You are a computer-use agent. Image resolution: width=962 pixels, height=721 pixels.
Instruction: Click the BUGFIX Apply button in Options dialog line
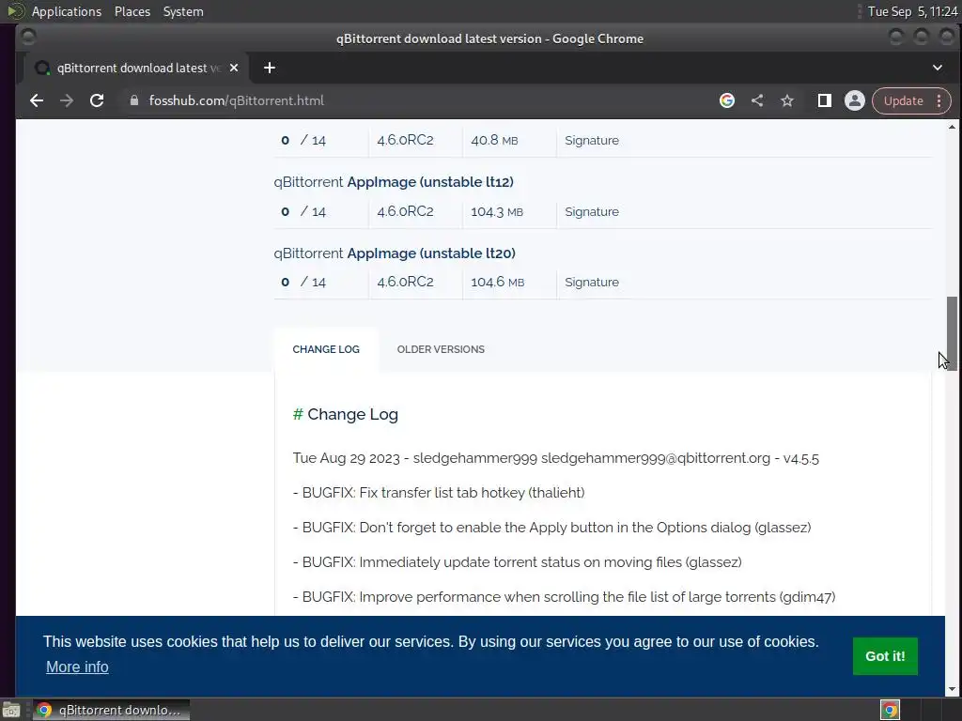[551, 528]
